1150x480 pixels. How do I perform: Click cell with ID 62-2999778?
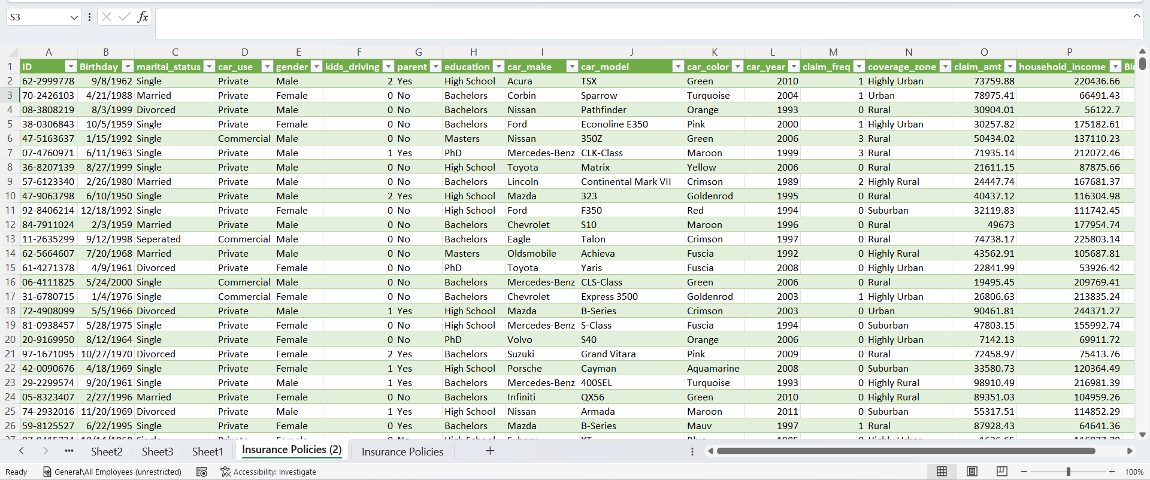(x=49, y=81)
